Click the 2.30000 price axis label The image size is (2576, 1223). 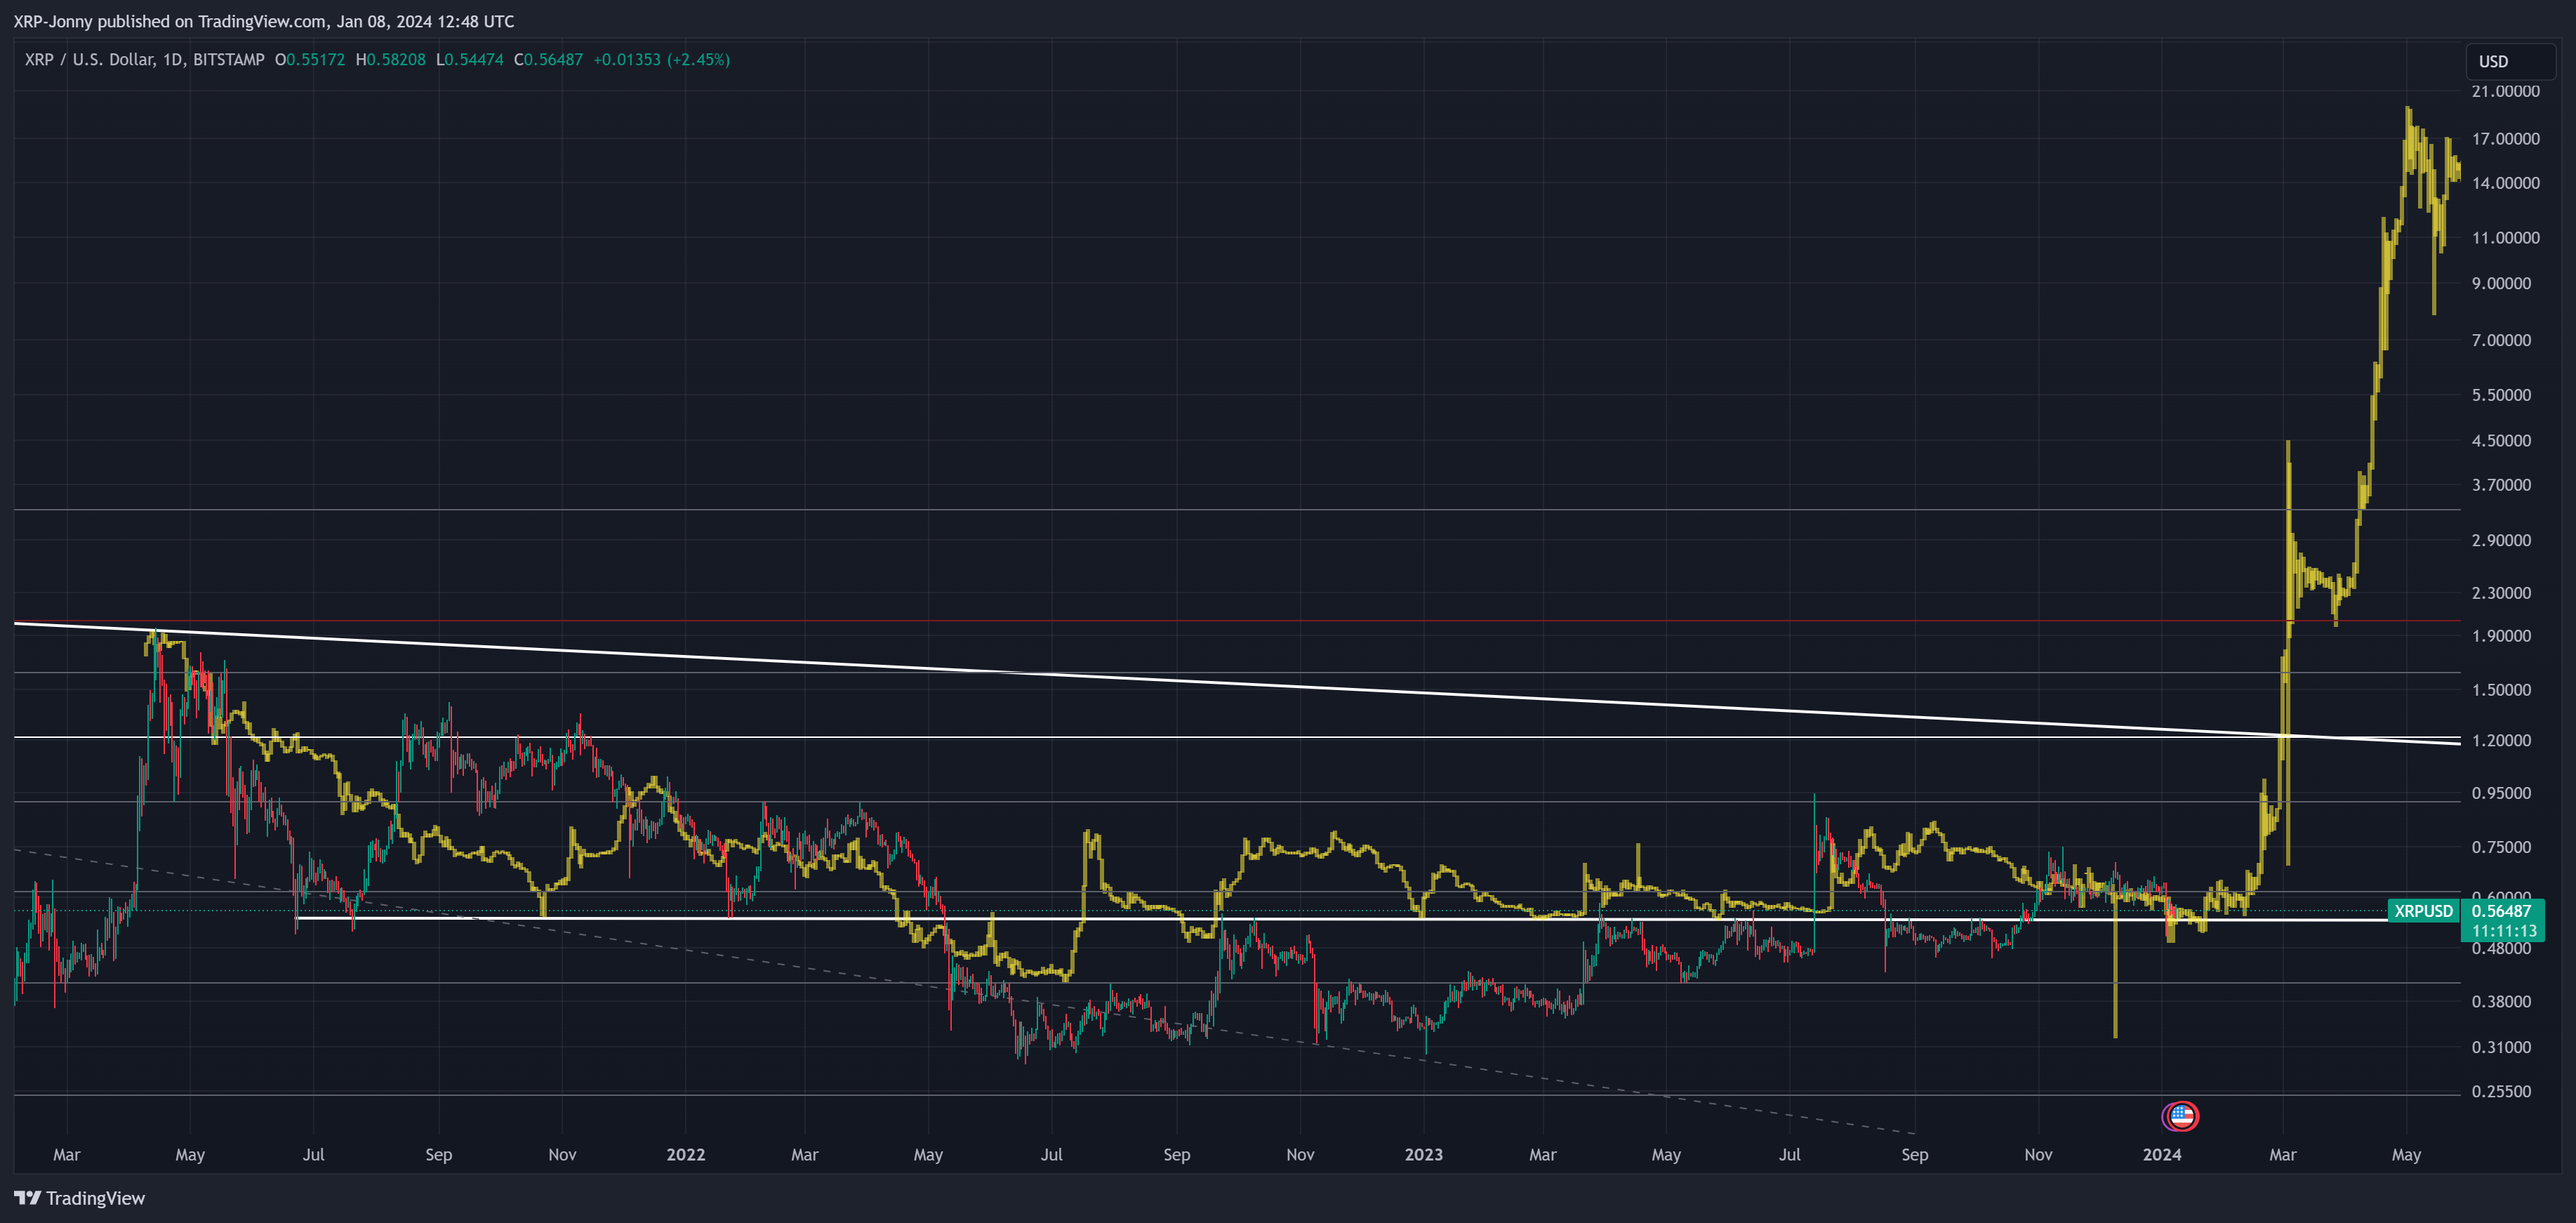[2501, 593]
